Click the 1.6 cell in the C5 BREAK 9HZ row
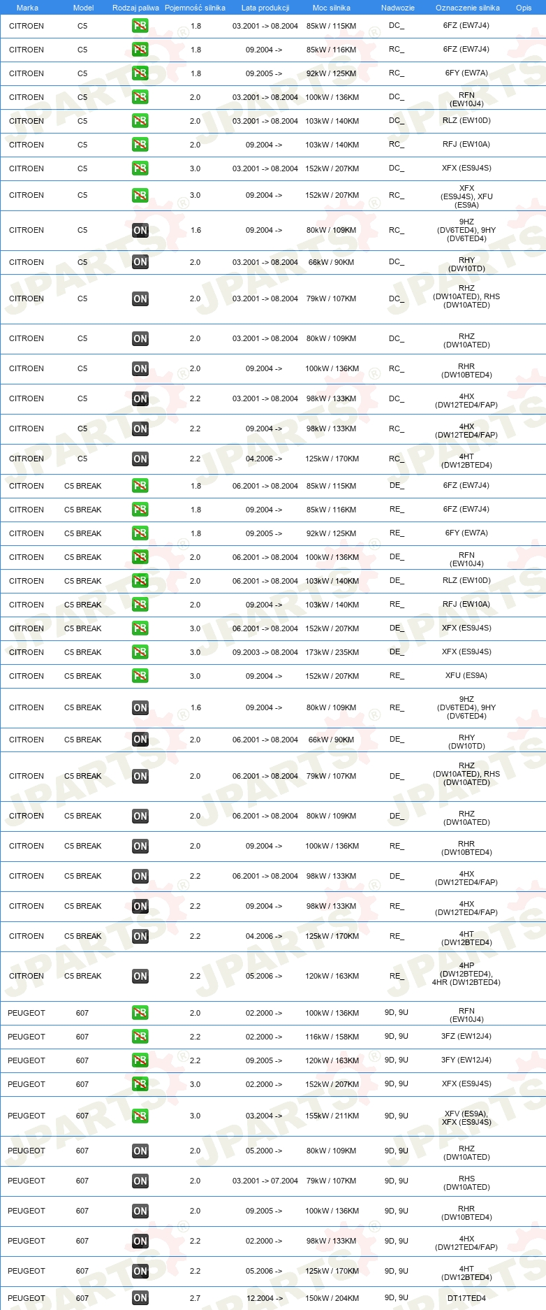Image resolution: width=546 pixels, height=1310 pixels. point(195,707)
